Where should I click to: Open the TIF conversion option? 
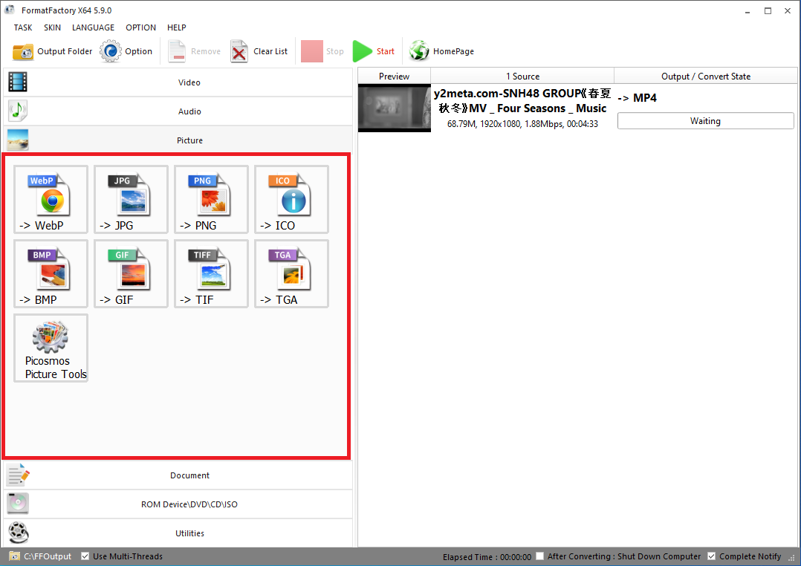[x=211, y=273]
